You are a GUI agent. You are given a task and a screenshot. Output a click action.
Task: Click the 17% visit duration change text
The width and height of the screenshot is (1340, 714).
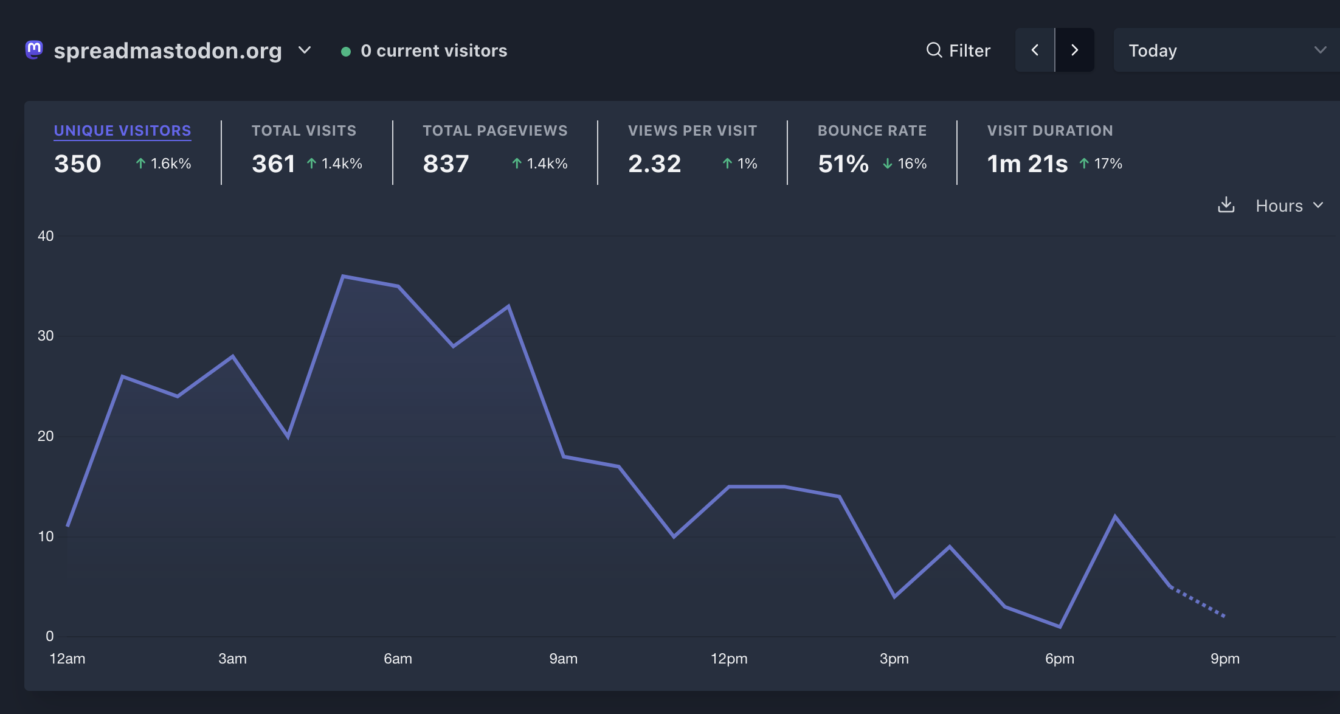[1108, 164]
